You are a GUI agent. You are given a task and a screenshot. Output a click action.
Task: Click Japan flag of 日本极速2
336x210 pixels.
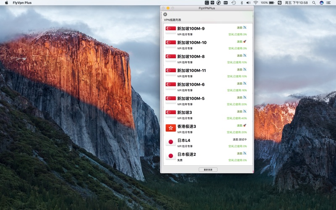pyautogui.click(x=171, y=156)
